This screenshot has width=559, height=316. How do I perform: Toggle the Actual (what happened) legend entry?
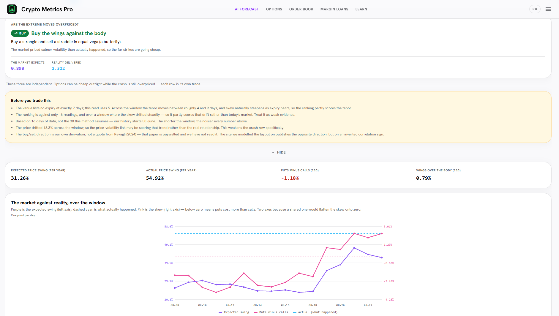(x=315, y=312)
